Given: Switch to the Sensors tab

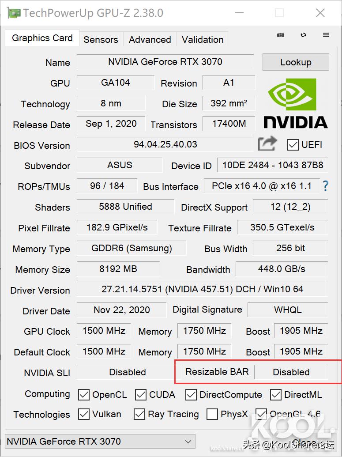Looking at the screenshot, I should click(101, 39).
